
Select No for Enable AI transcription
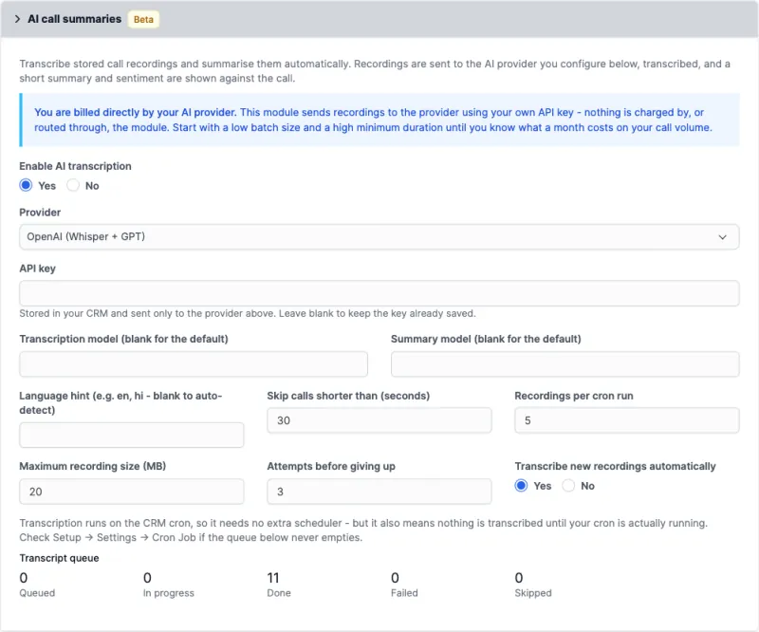tap(73, 185)
